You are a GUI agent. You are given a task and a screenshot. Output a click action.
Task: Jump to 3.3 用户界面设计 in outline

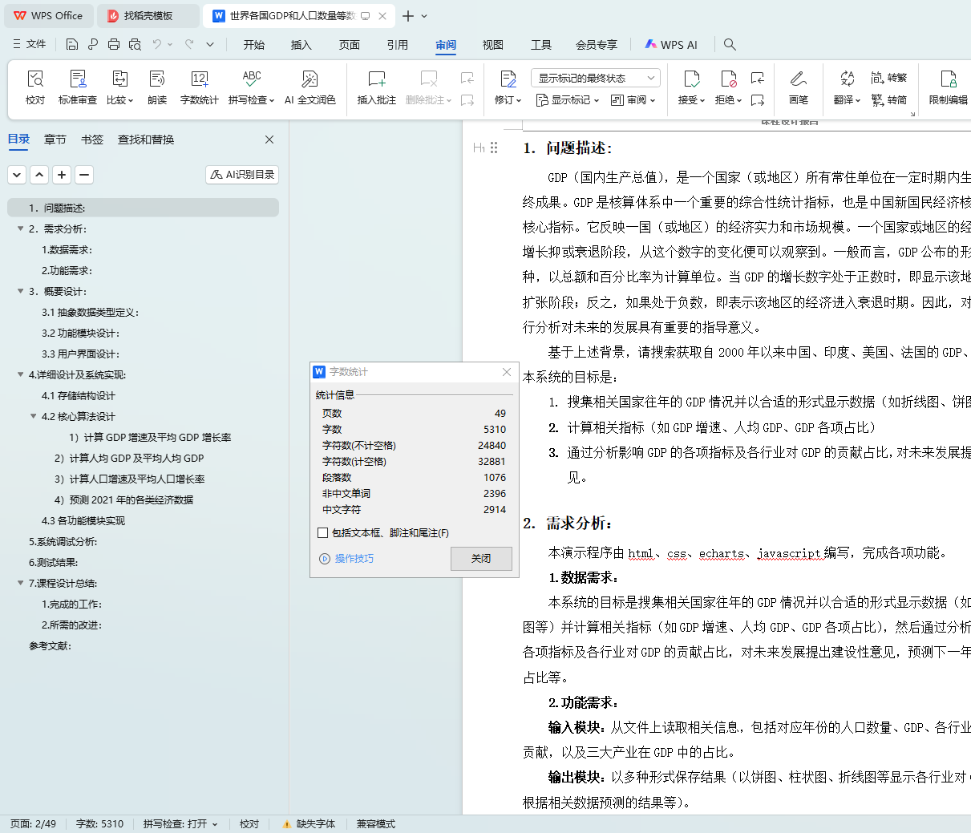tap(80, 354)
